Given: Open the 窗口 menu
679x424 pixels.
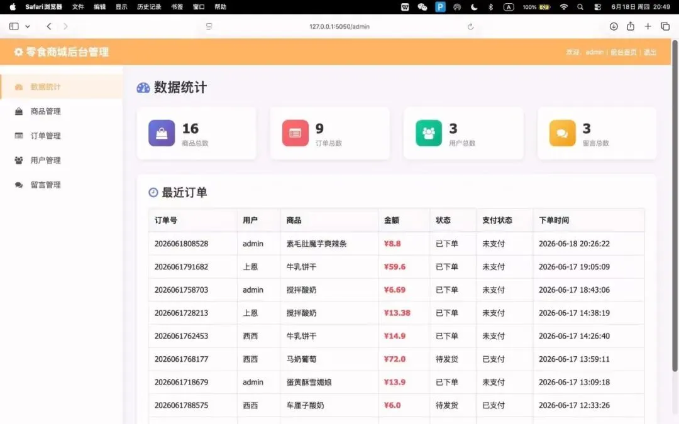Looking at the screenshot, I should click(198, 7).
